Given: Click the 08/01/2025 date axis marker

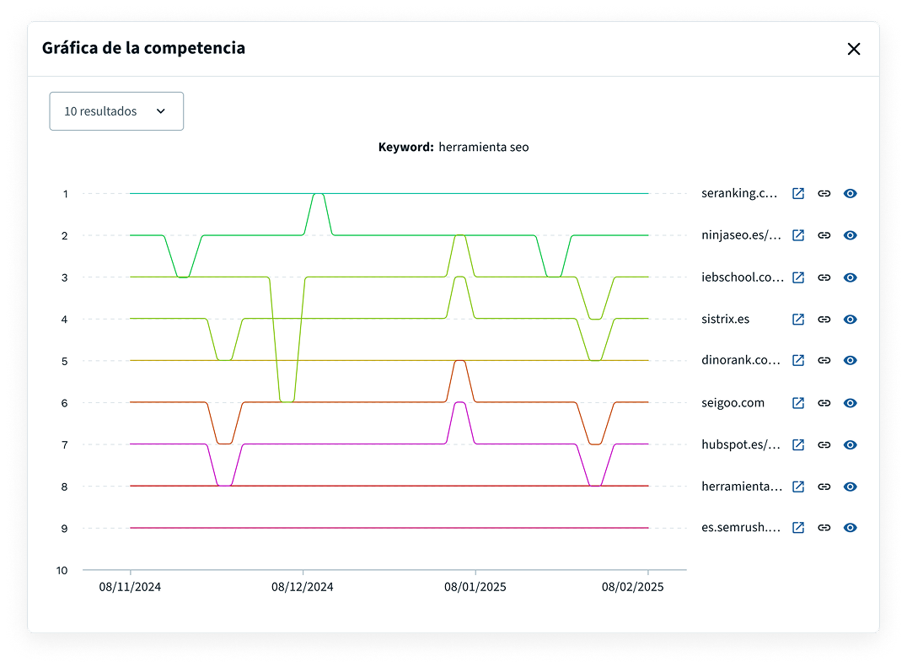Looking at the screenshot, I should coord(475,587).
